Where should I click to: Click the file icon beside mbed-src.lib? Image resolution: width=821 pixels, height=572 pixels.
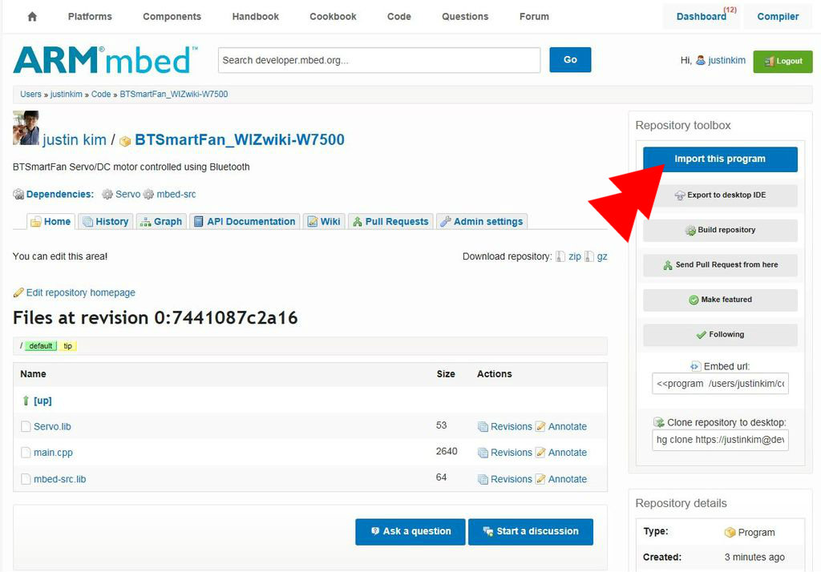26,479
